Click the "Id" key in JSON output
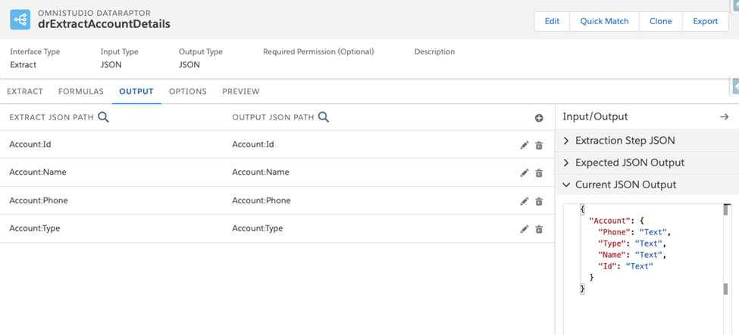The height and width of the screenshot is (335, 739). click(606, 266)
